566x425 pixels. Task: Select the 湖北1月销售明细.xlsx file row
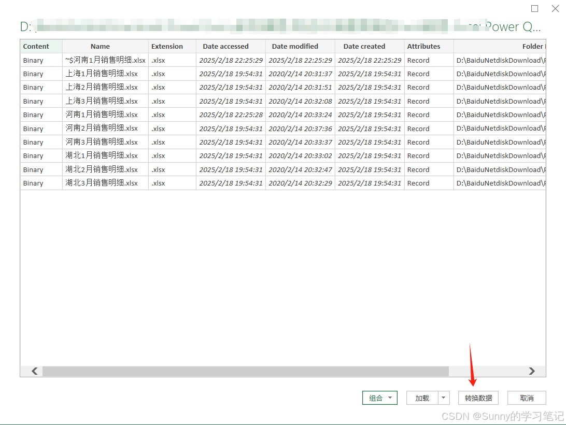(x=105, y=155)
